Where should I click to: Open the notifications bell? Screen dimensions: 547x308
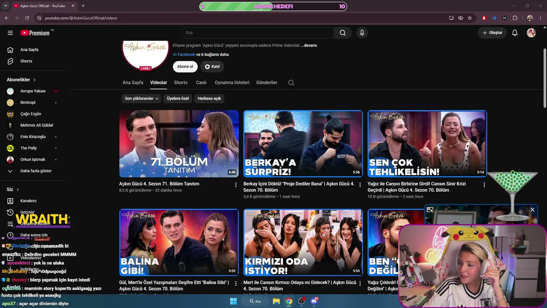pyautogui.click(x=515, y=33)
